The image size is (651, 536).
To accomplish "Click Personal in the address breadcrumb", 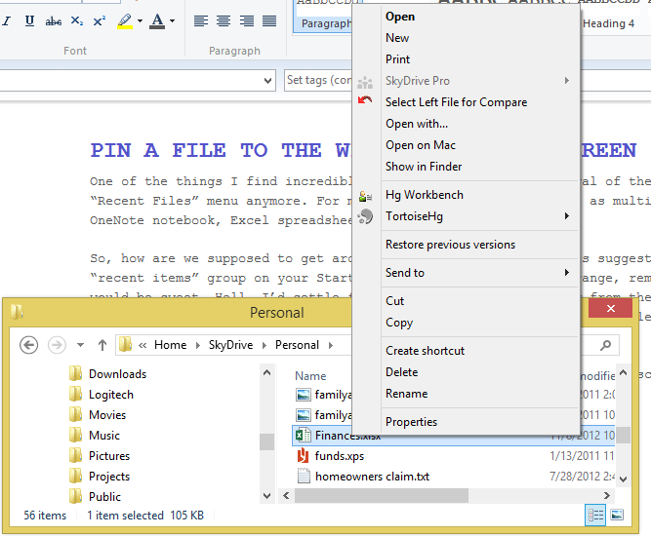I will (298, 345).
